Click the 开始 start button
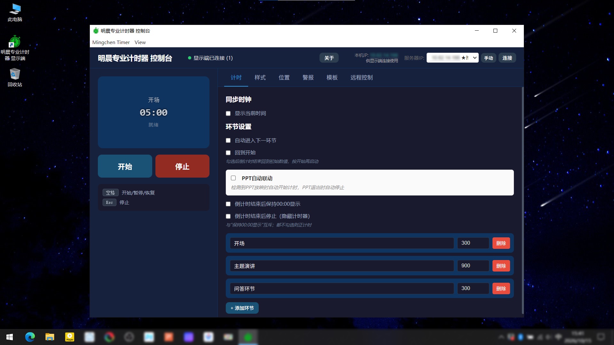The width and height of the screenshot is (614, 345). click(125, 166)
